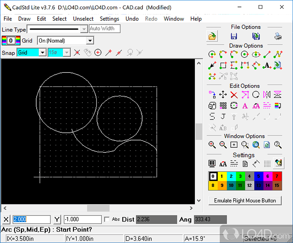Viewport: 293px width, 243px height.
Task: Click the Zoom In magnifier in Window Options
Action: tap(212, 144)
